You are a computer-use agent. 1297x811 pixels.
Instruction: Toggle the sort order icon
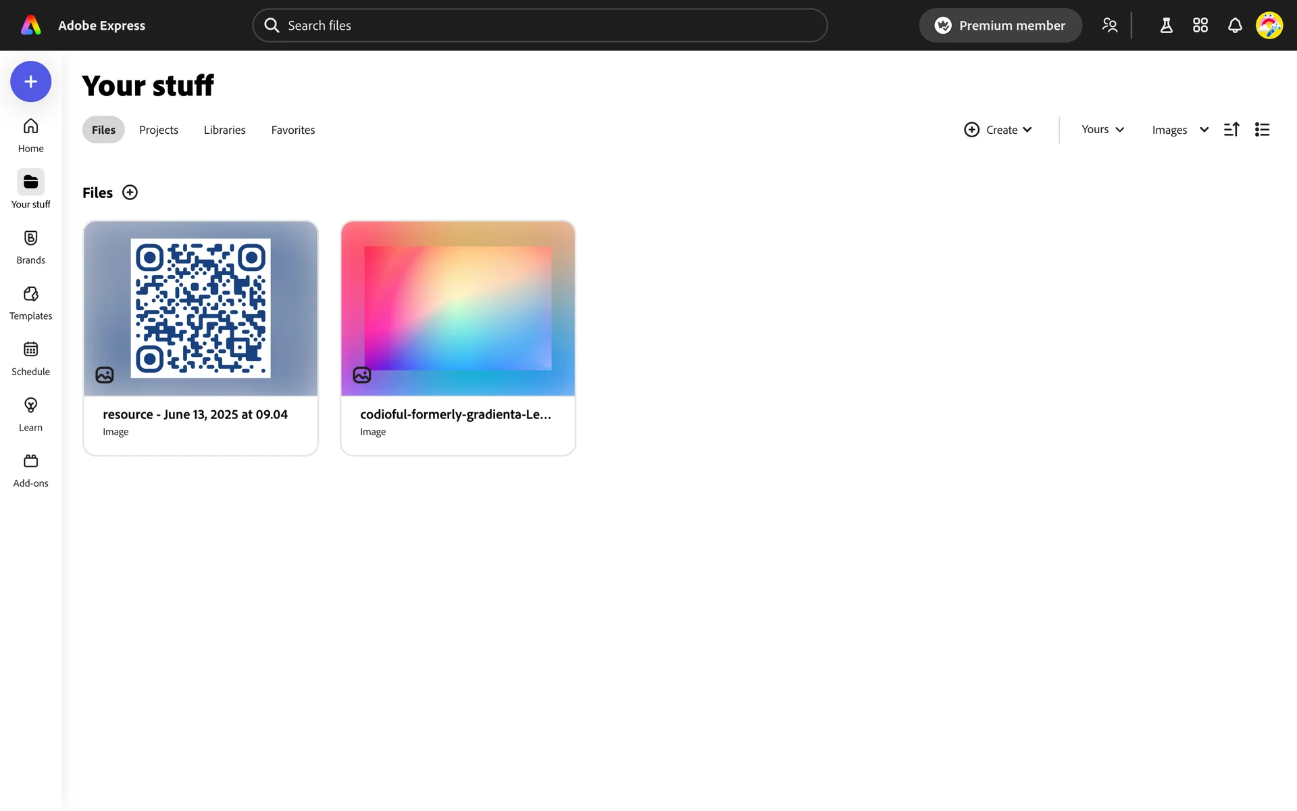pos(1231,130)
